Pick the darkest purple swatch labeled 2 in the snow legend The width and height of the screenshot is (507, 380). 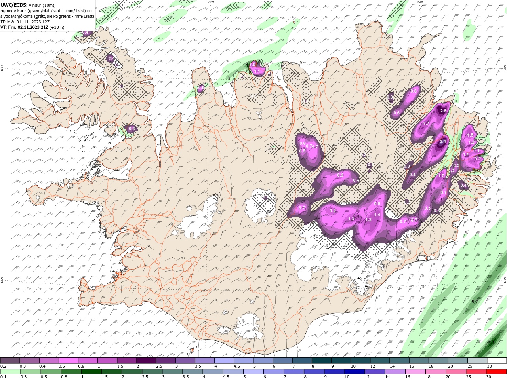(x=146, y=361)
